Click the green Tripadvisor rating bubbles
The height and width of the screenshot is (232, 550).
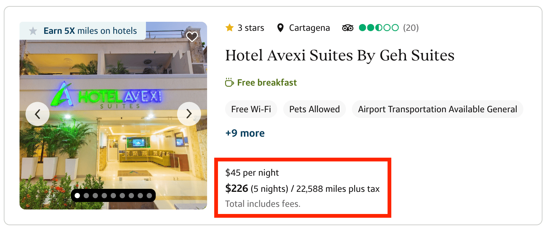coord(379,28)
